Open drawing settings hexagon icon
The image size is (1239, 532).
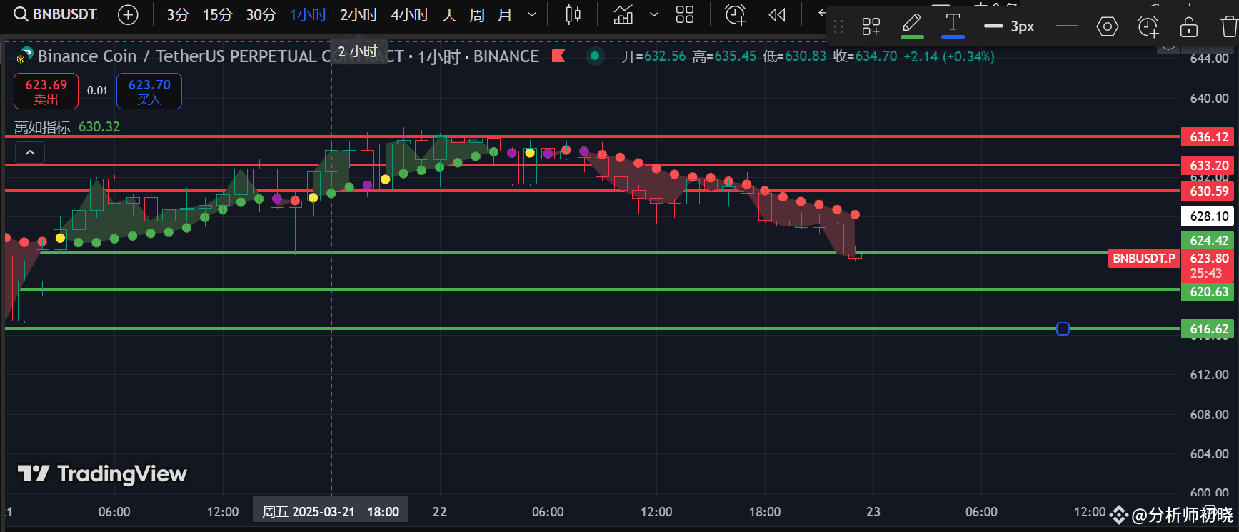coord(1107,27)
